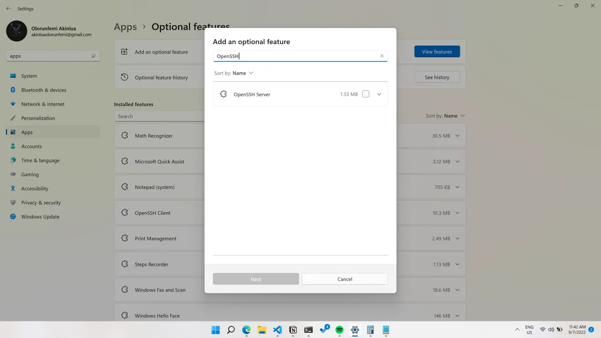The width and height of the screenshot is (601, 338).
Task: Expand OpenSSH Server details chevron
Action: pos(379,94)
